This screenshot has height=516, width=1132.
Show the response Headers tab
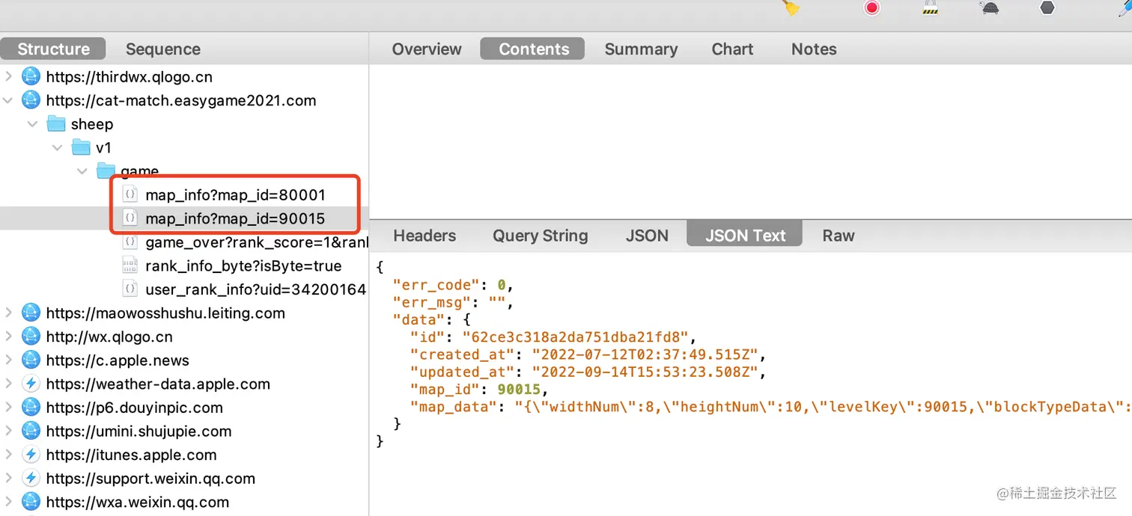[424, 236]
